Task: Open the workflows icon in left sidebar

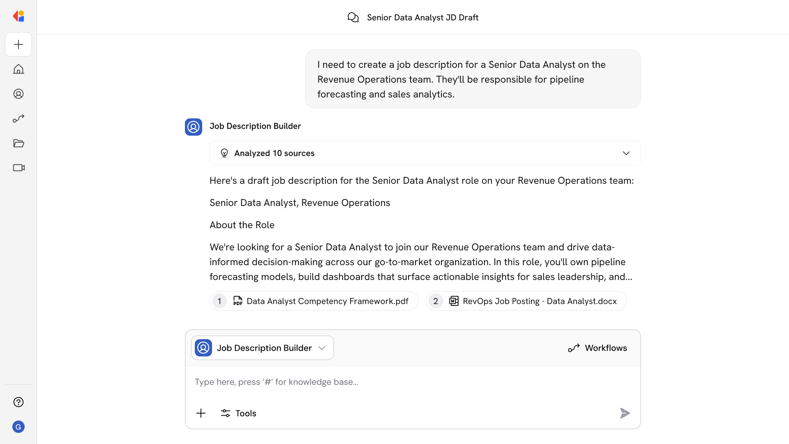Action: coord(18,118)
